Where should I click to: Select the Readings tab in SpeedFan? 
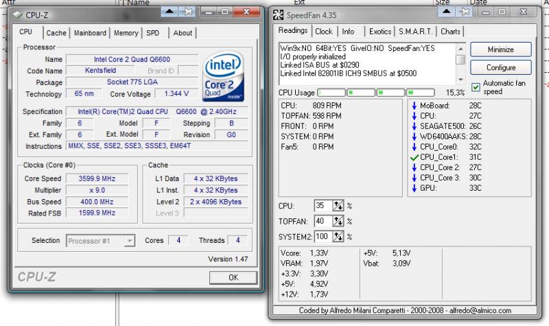tap(293, 30)
